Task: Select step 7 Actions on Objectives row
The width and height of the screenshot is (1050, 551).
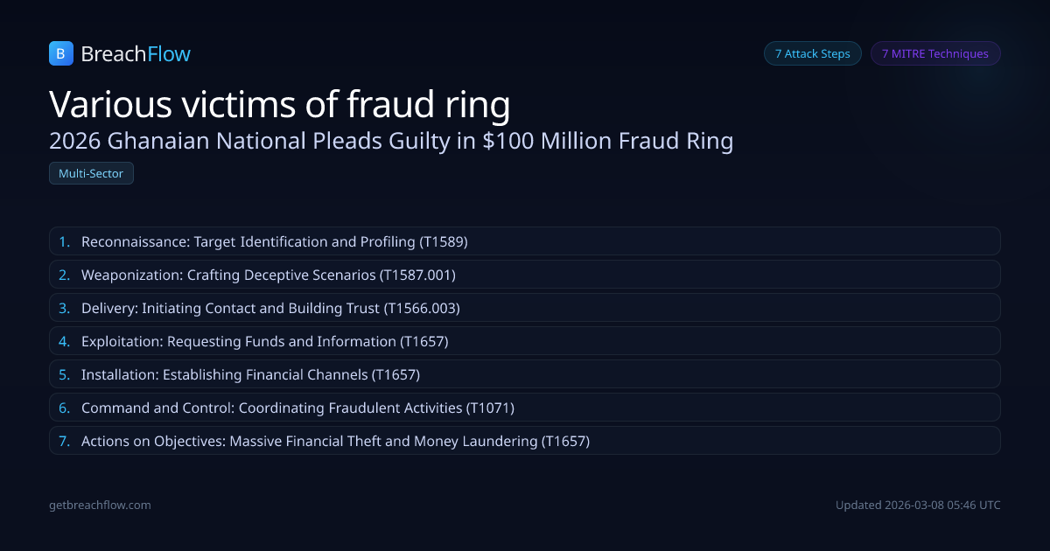Action: [525, 441]
